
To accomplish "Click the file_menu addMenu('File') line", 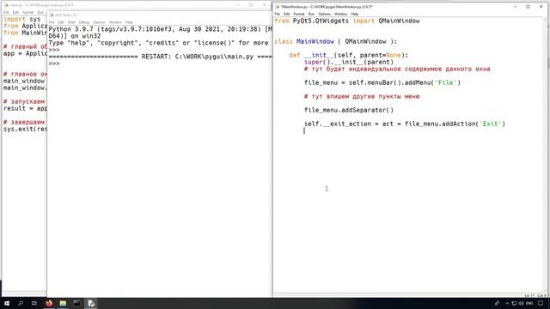I will click(382, 82).
